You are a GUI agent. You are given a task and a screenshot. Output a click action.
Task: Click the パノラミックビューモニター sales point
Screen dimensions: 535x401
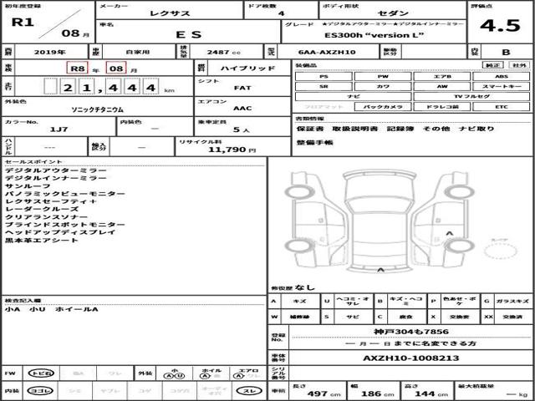tap(65, 194)
